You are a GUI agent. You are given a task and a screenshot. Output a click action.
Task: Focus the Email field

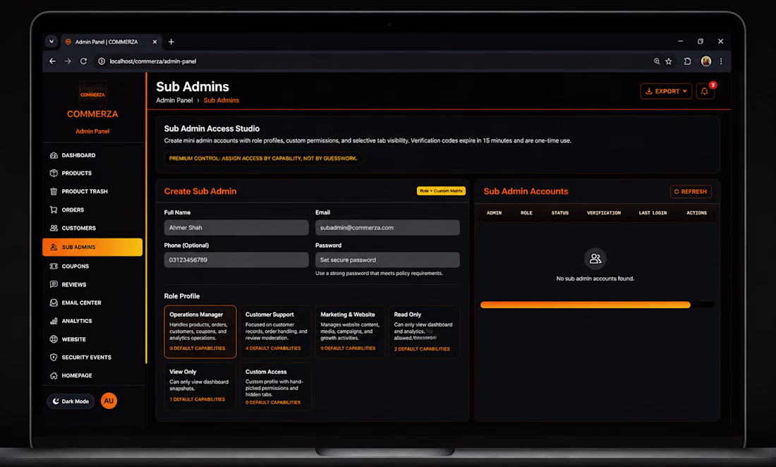(387, 228)
